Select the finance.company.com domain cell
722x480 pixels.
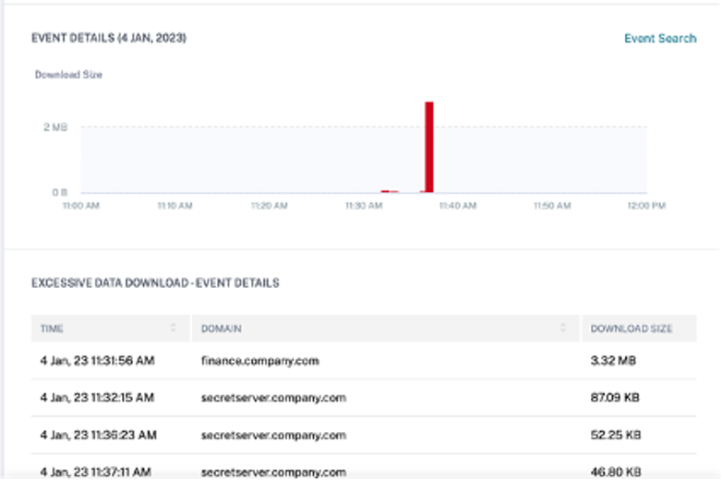(259, 361)
